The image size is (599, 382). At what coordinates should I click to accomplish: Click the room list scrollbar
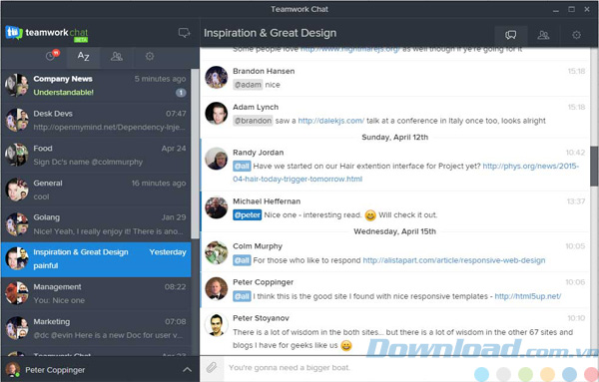(196, 154)
